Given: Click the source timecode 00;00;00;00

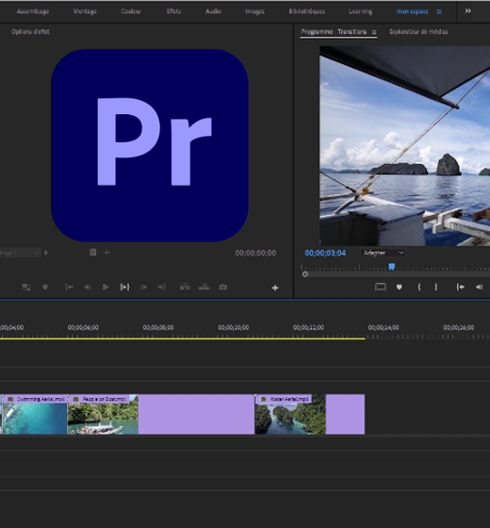Looking at the screenshot, I should click(x=255, y=253).
